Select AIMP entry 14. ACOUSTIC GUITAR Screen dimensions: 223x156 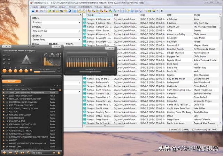tap(30, 121)
